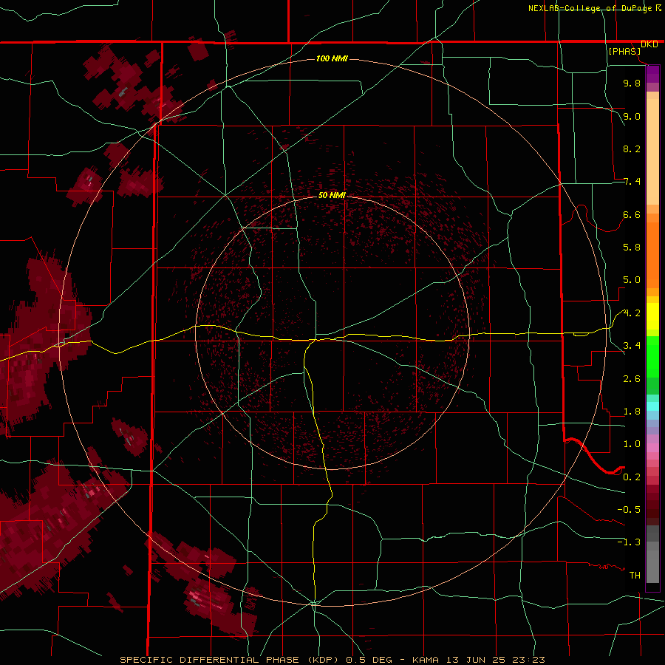The width and height of the screenshot is (665, 665).
Task: Click the TH label on color scale
Action: coord(635,576)
